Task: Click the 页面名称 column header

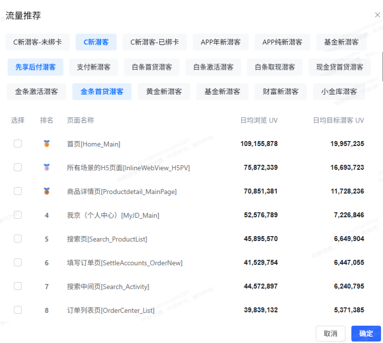Action: pos(81,120)
